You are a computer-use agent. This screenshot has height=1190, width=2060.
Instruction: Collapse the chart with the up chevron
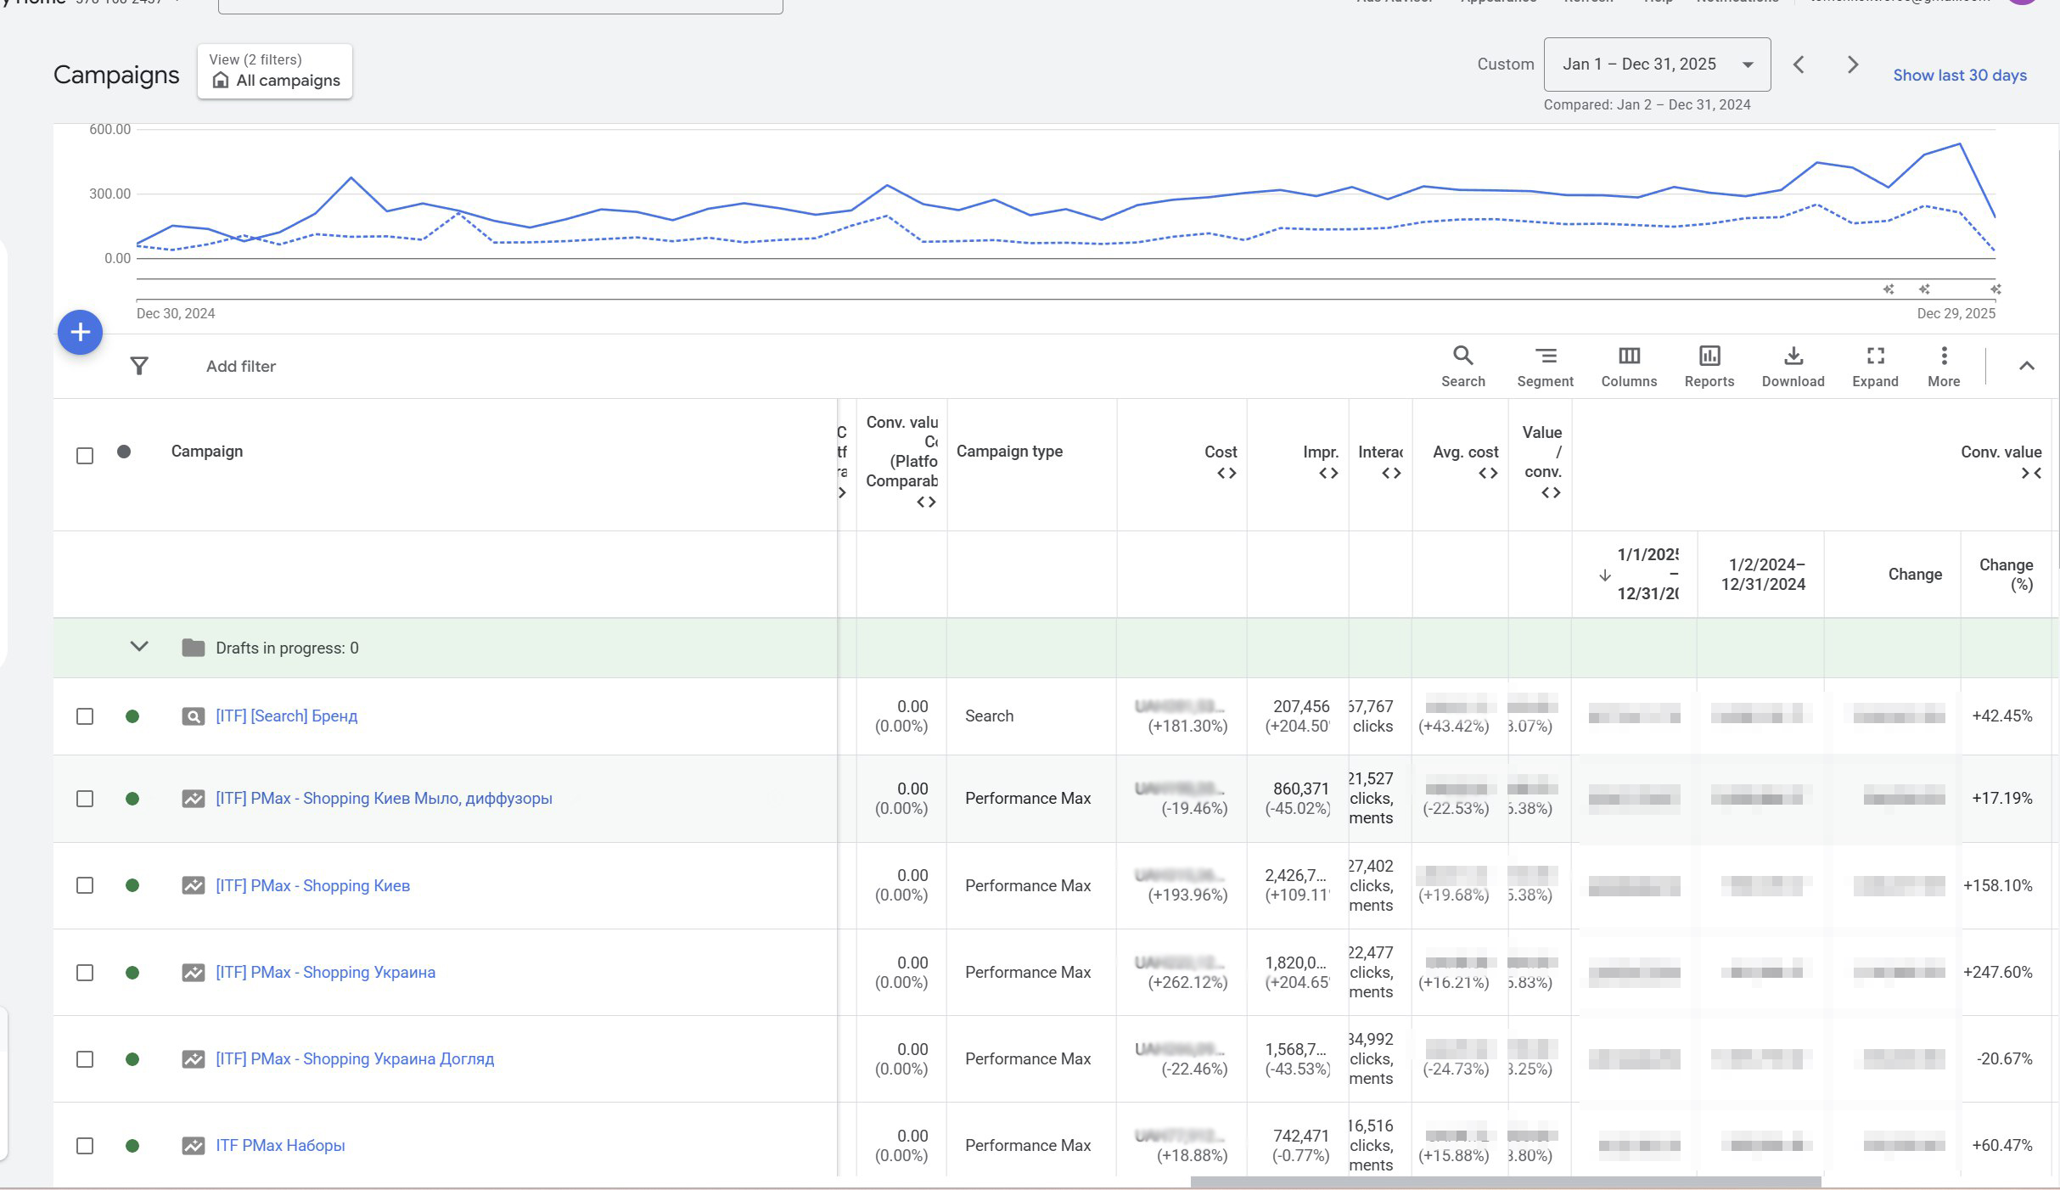(2026, 366)
